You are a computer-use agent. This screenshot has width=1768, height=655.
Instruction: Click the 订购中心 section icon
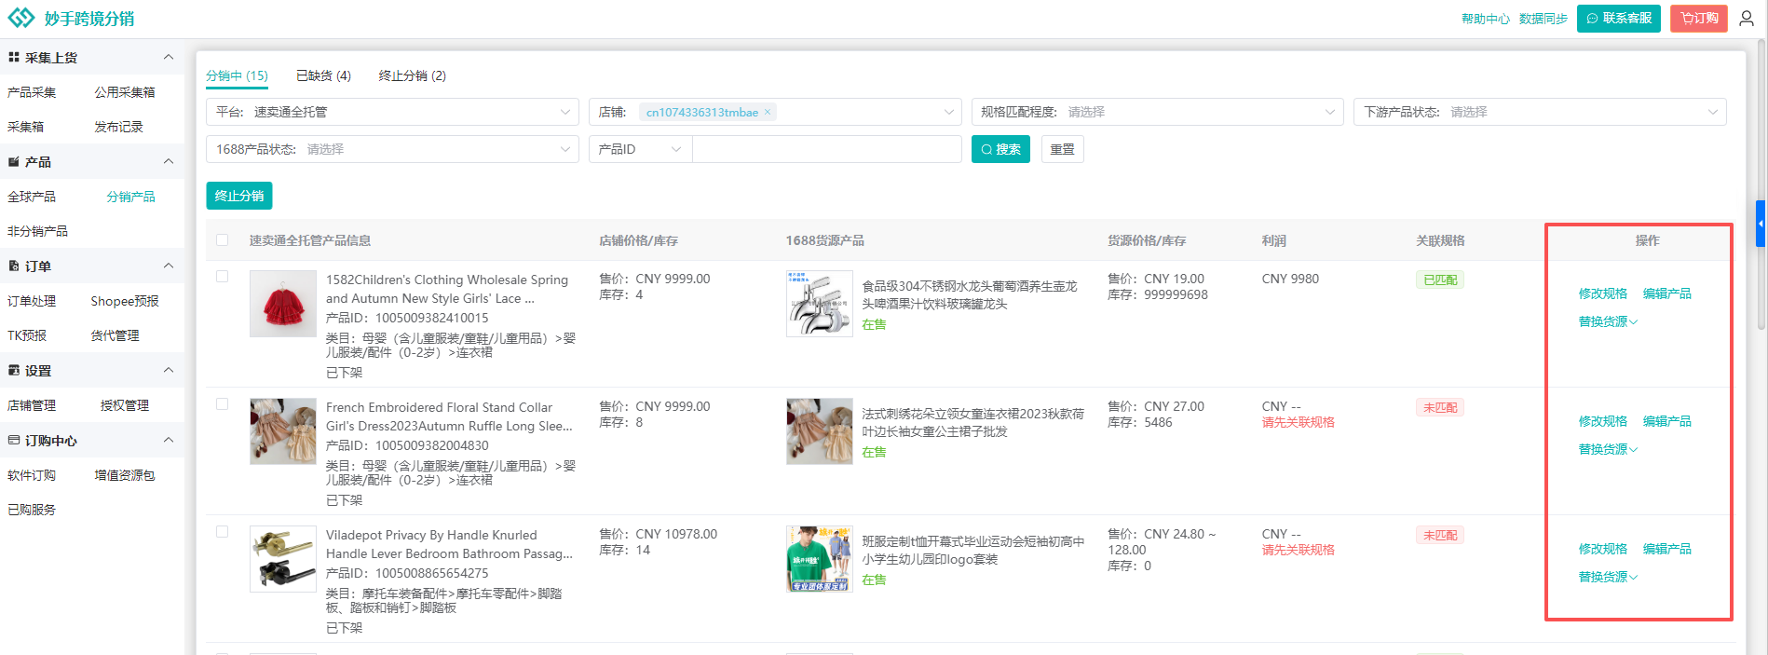(14, 441)
